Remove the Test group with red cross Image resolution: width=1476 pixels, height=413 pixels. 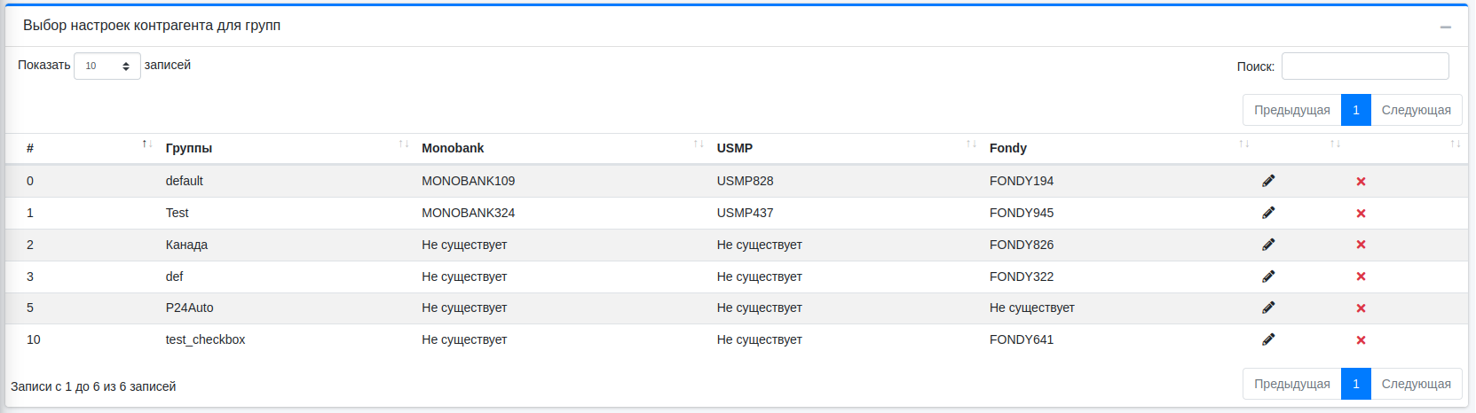click(x=1361, y=214)
